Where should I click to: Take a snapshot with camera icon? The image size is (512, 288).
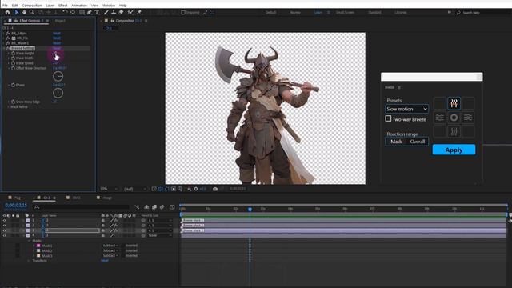(x=215, y=189)
